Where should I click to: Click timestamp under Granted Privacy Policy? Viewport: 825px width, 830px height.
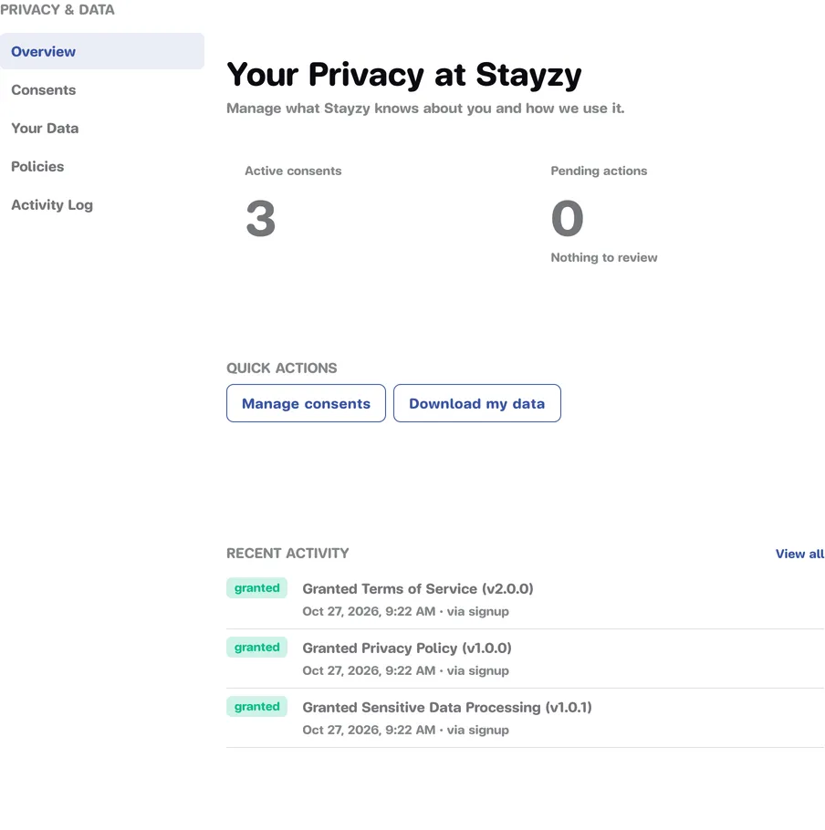[405, 670]
